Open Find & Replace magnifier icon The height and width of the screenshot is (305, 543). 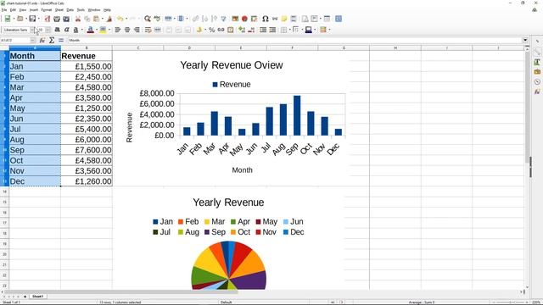pyautogui.click(x=148, y=19)
